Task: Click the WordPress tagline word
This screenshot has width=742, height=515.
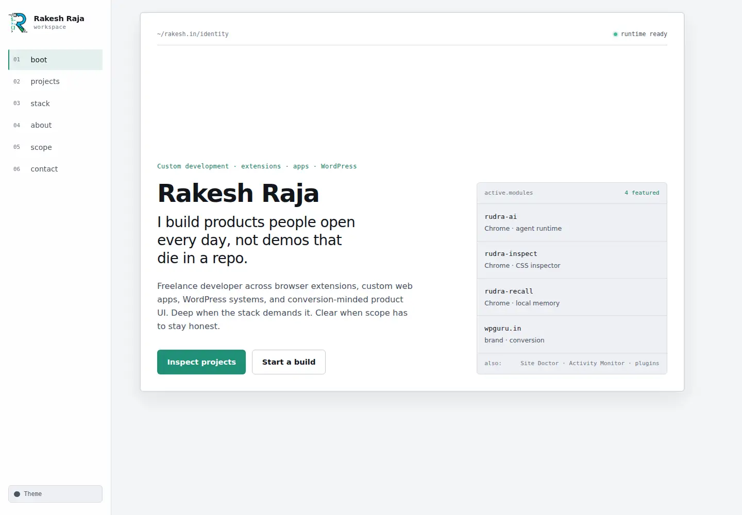Action: tap(339, 166)
